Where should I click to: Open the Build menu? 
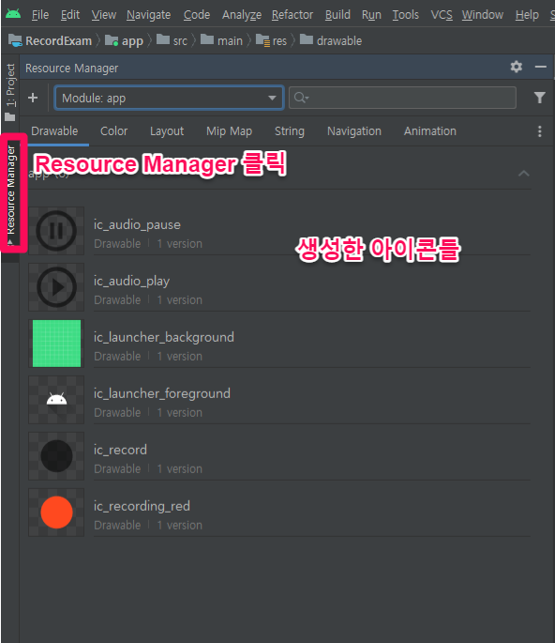point(337,15)
